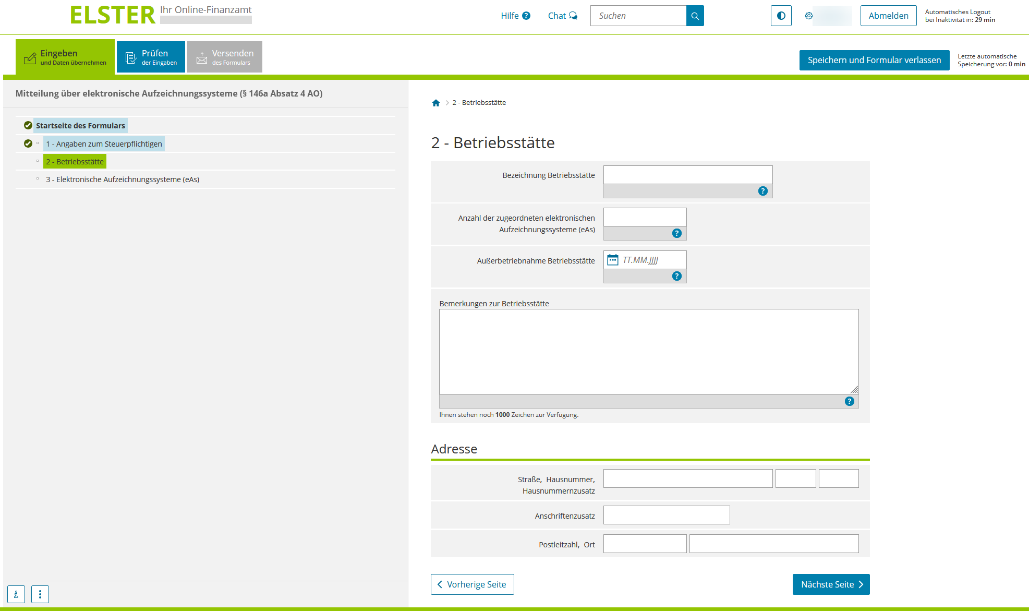Select the Eingeben tab

[x=65, y=57]
